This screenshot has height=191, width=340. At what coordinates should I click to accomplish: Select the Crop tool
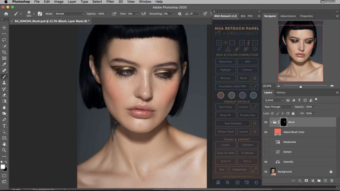click(x=4, y=52)
